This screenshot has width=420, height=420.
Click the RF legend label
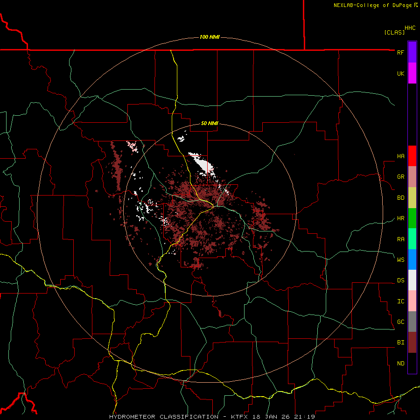coord(400,52)
